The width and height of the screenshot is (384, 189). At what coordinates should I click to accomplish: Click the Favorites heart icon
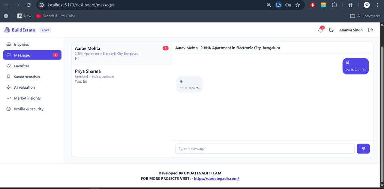9,66
